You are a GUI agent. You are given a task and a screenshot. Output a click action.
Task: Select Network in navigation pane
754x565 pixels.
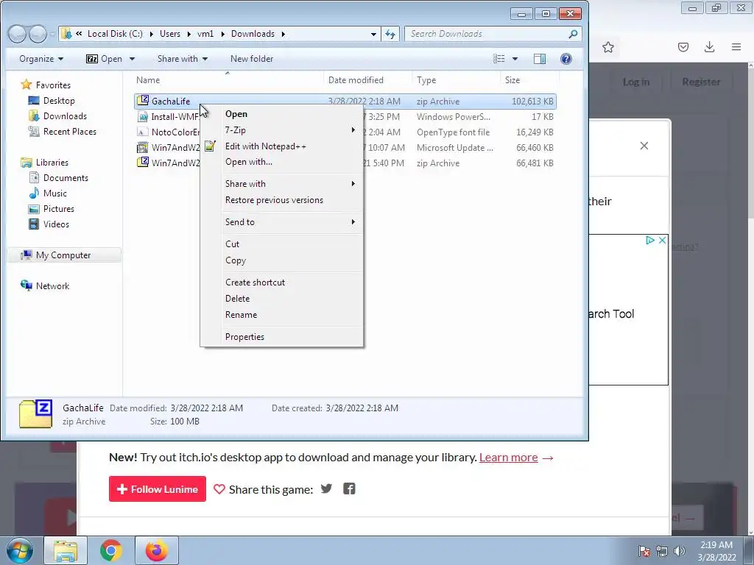point(52,286)
